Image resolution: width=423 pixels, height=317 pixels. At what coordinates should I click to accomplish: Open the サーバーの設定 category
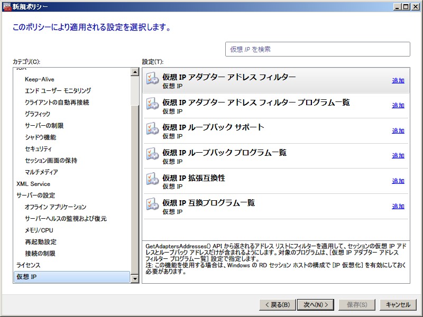click(35, 195)
